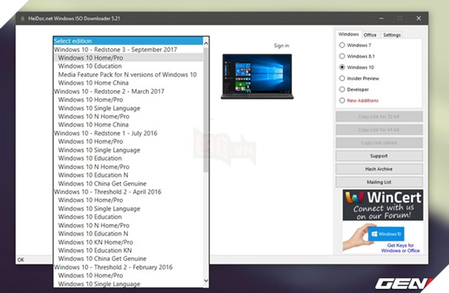This screenshot has height=293, width=449.
Task: Select Windows 10 Education KN entry
Action: (128, 250)
